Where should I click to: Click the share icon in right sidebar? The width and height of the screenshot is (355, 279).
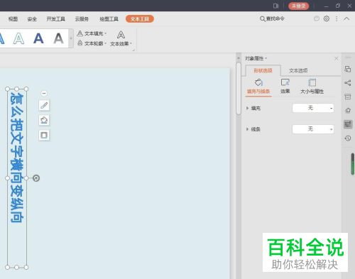348,83
